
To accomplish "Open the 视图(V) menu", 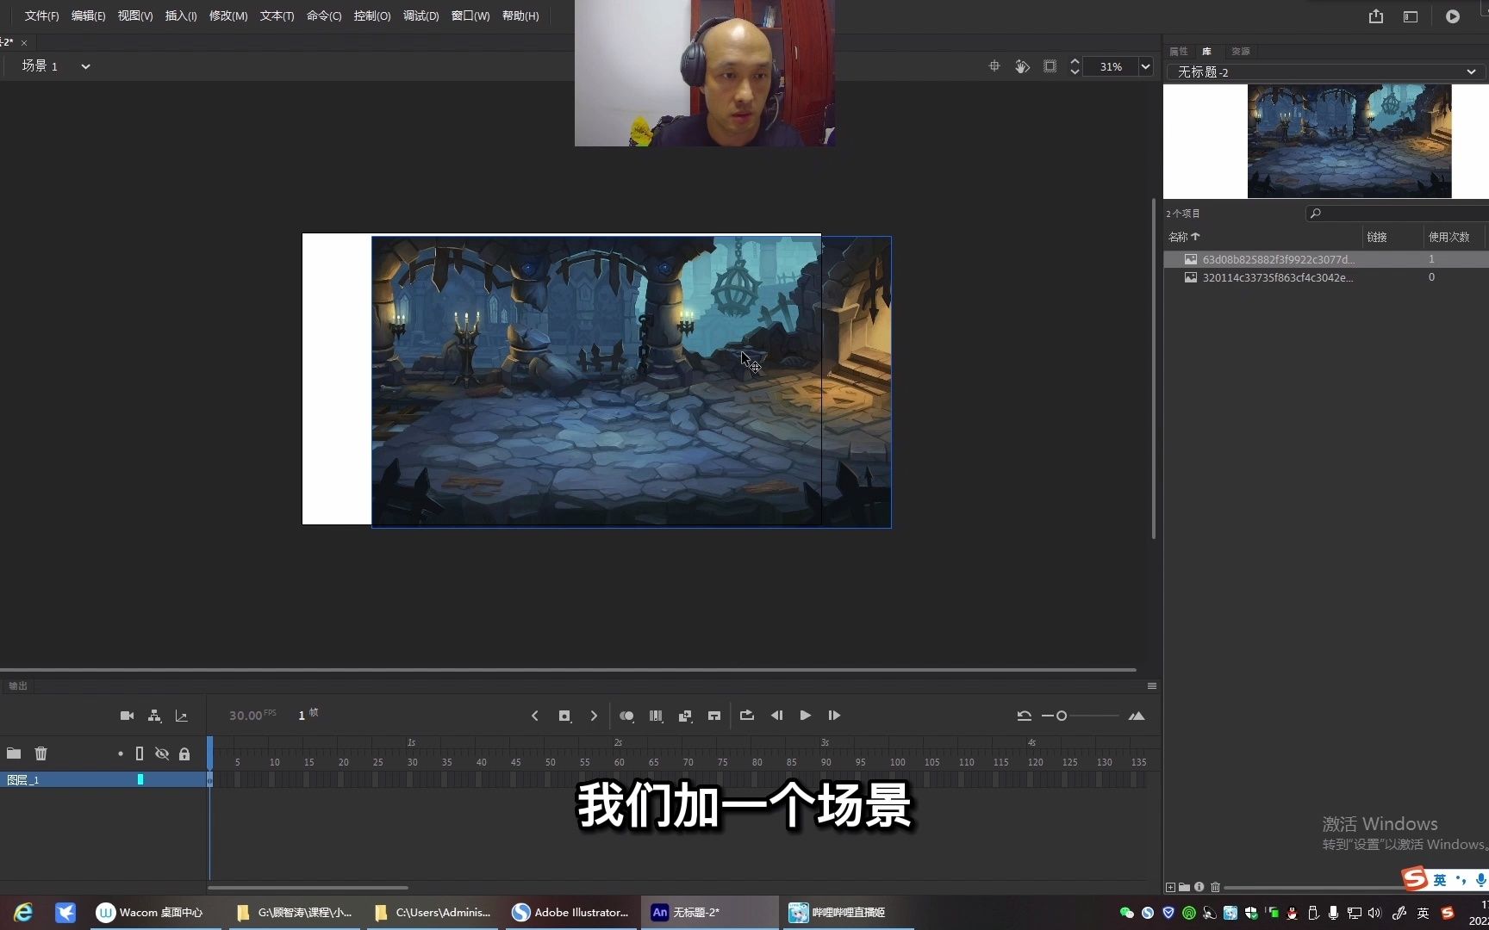I will pos(135,16).
